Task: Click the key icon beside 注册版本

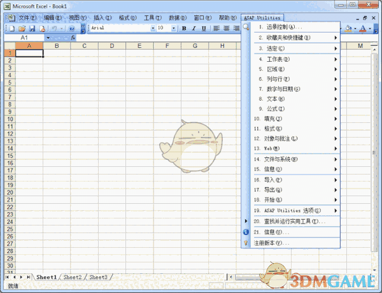Action: [x=246, y=243]
